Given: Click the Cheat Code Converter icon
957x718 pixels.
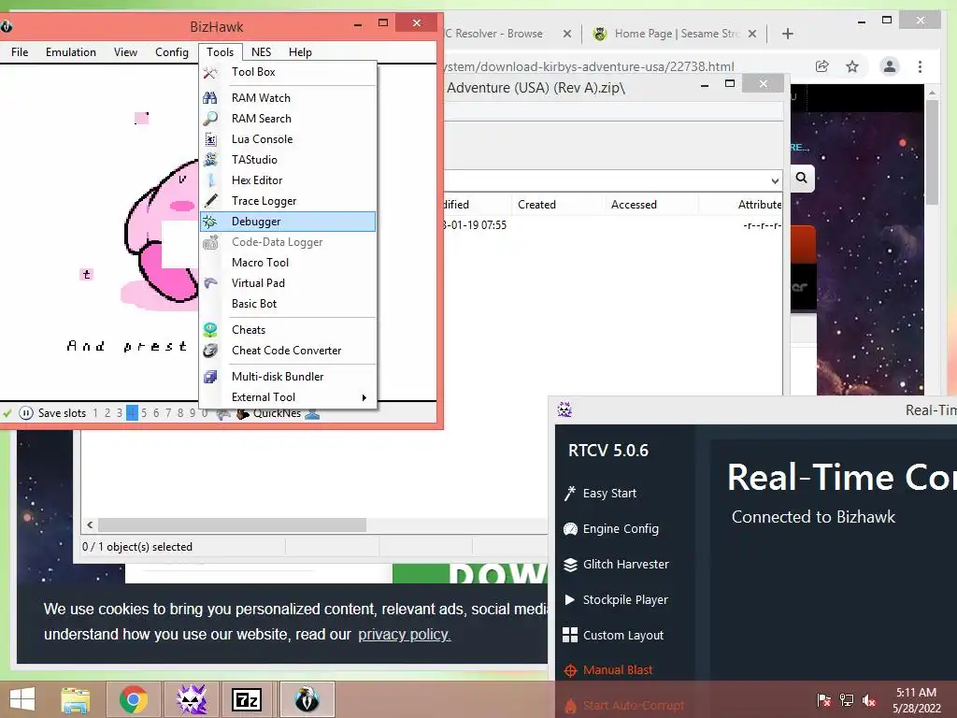Looking at the screenshot, I should [x=210, y=351].
